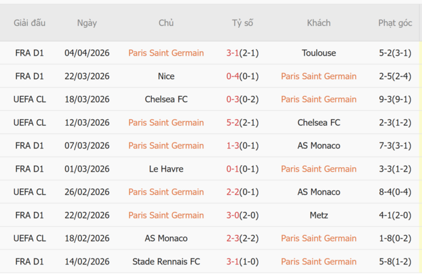Click the 3-1(2-1) score against Toulouse

pyautogui.click(x=242, y=53)
